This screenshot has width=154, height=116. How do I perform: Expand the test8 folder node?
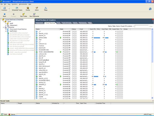coord(6,23)
